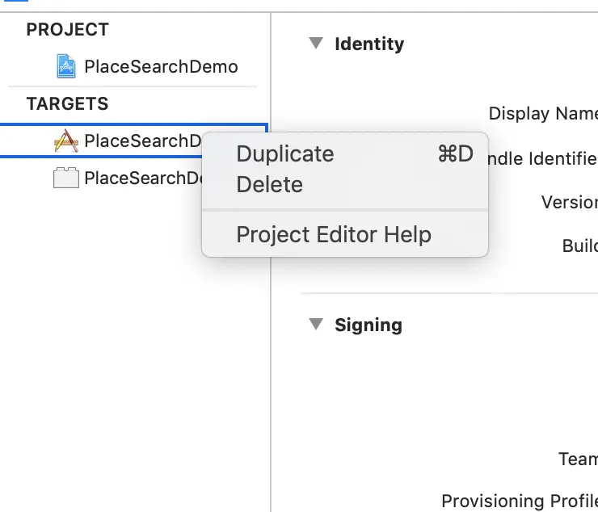Viewport: 598px width, 512px height.
Task: Click the Display Name field label
Action: click(x=543, y=114)
